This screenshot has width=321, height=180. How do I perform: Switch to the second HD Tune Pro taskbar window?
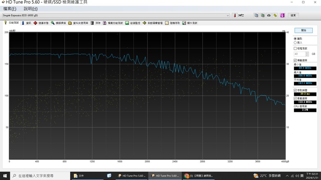165,176
